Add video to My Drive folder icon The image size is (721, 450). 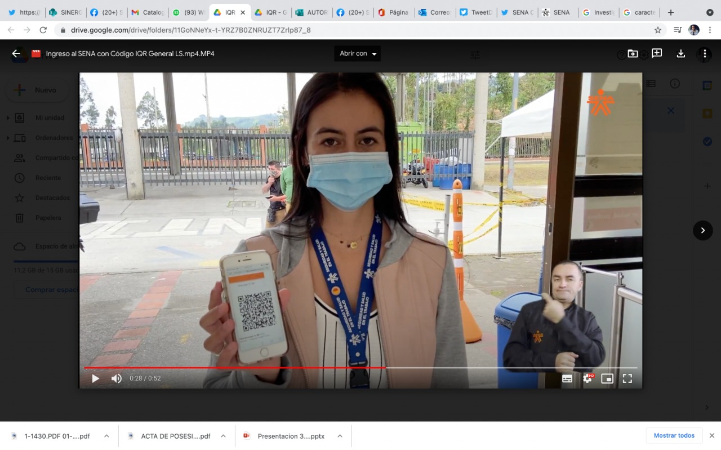[x=633, y=53]
